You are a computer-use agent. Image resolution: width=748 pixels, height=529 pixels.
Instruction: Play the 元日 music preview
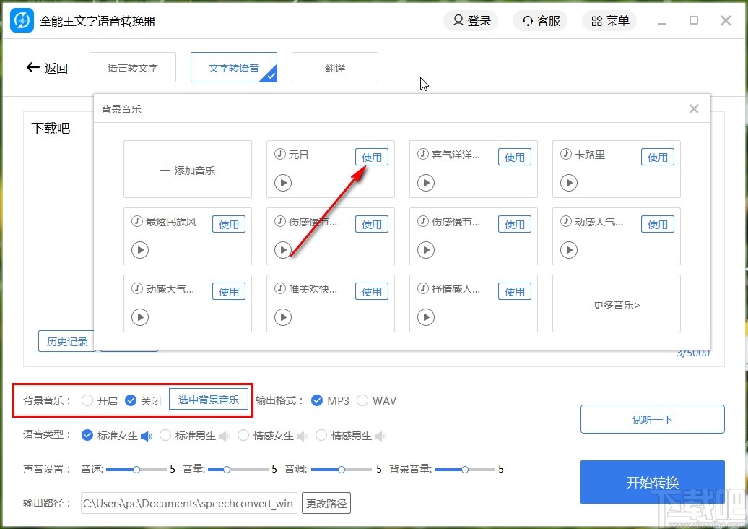[282, 183]
